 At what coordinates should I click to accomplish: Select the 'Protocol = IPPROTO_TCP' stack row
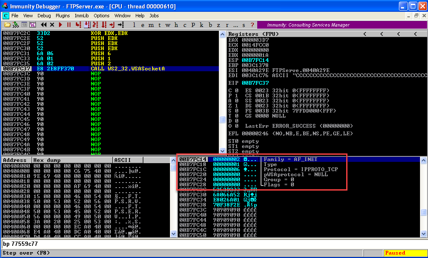tap(299, 169)
